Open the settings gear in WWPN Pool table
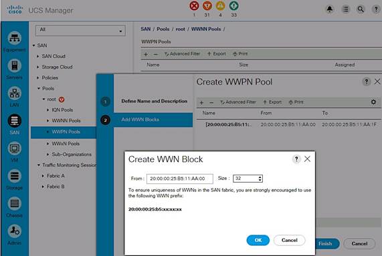The width and height of the screenshot is (382, 256). pos(373,102)
